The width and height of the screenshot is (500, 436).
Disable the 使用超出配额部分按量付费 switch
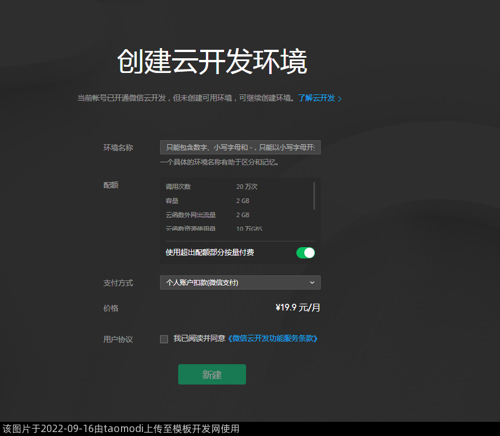pos(305,253)
